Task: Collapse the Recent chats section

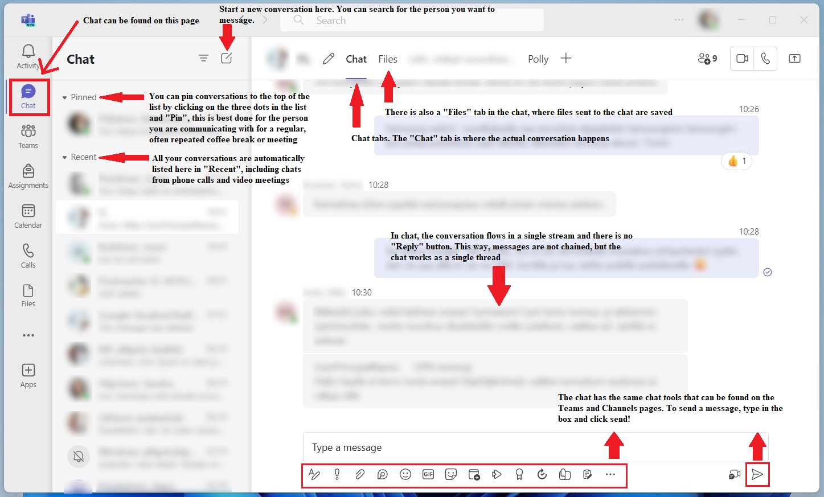Action: point(65,157)
